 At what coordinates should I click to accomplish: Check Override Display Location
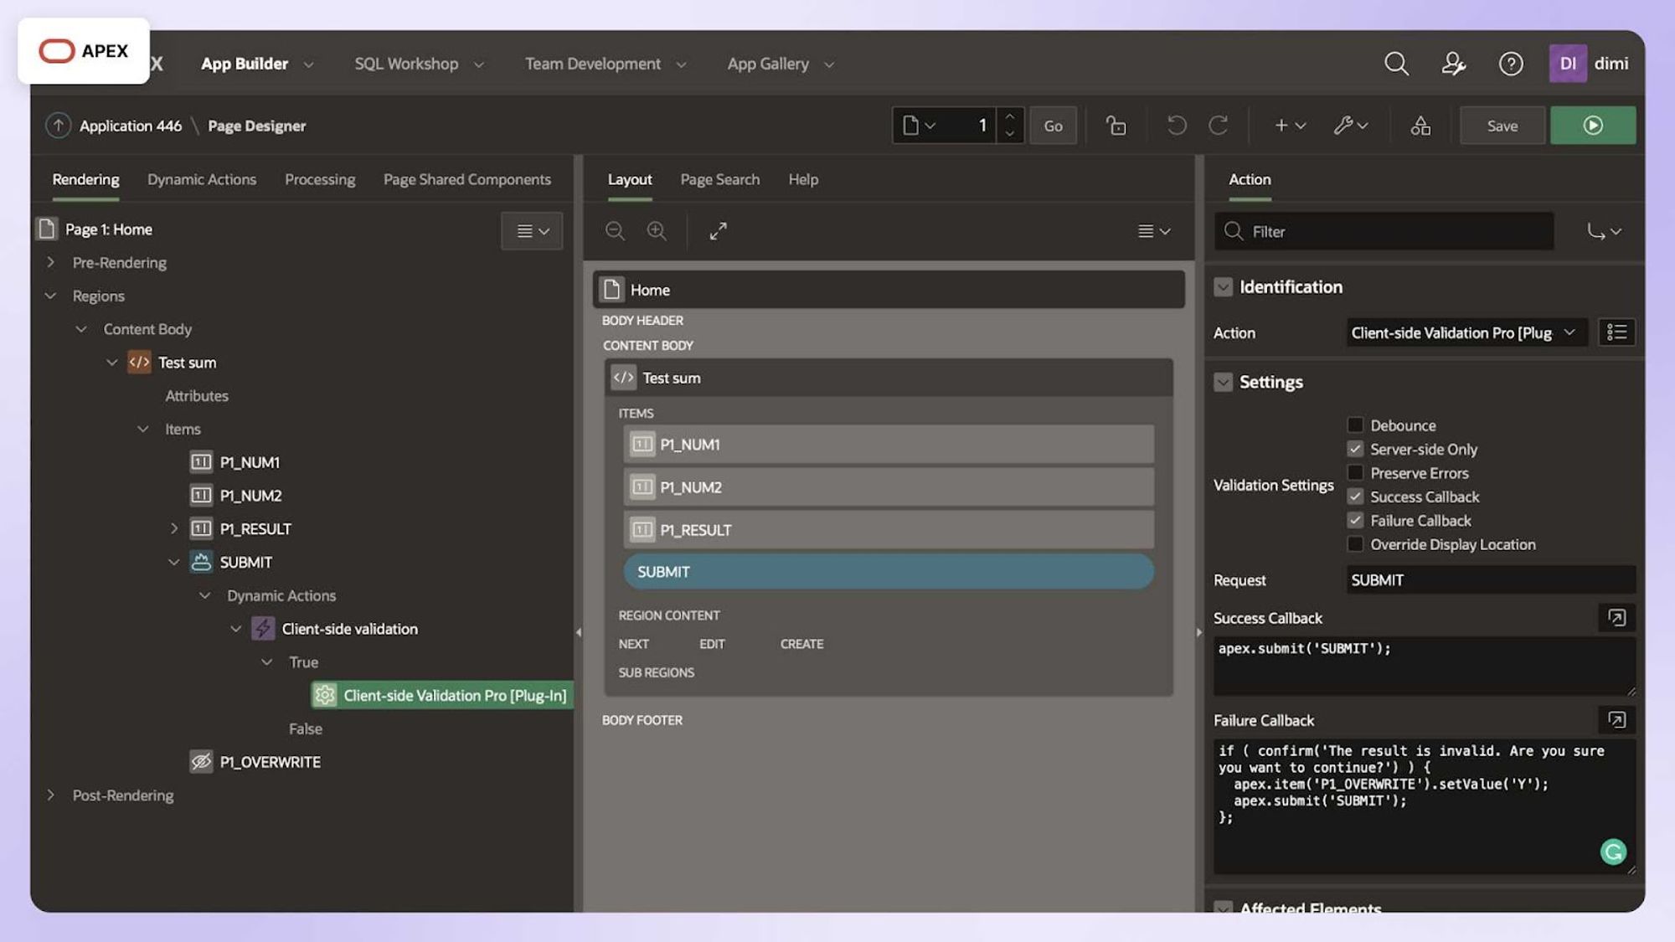point(1355,544)
